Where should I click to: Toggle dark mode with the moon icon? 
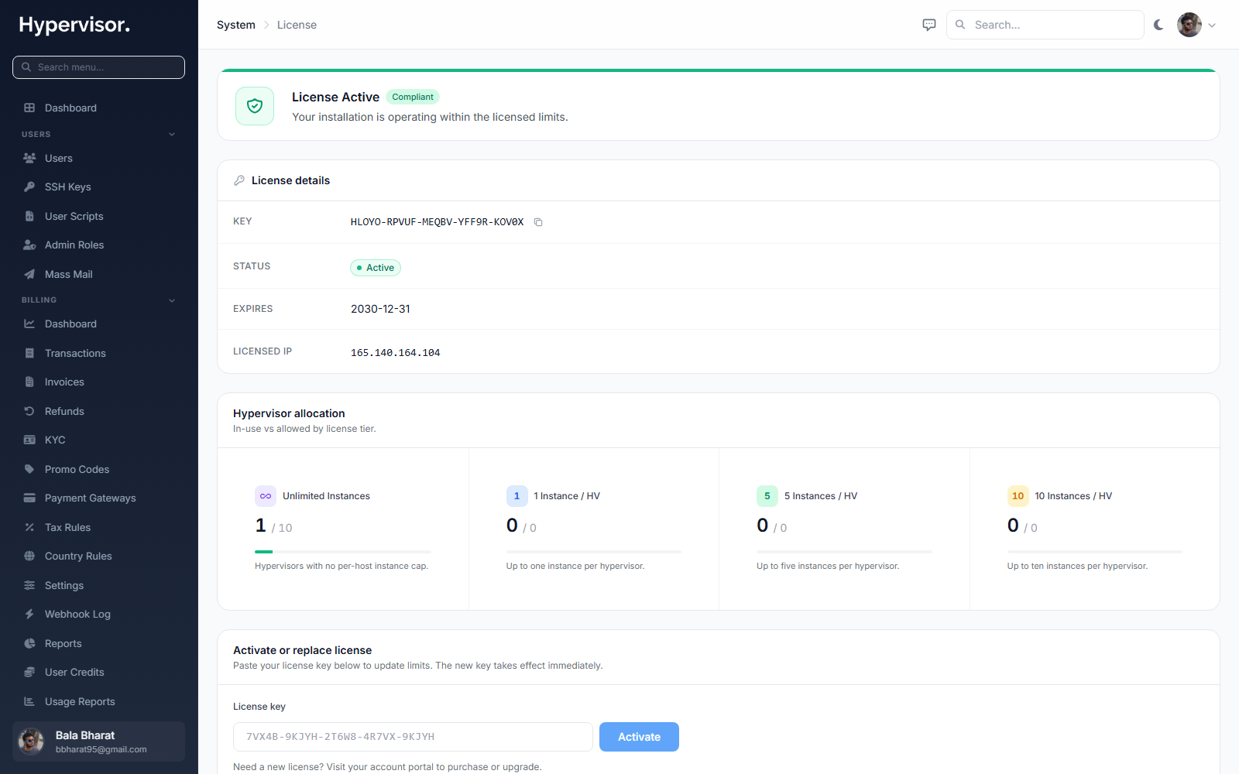coord(1158,25)
